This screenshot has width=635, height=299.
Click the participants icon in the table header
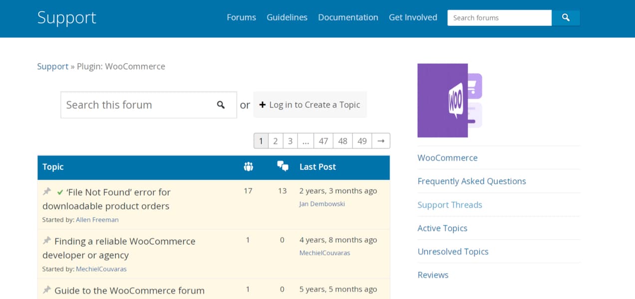[248, 167]
